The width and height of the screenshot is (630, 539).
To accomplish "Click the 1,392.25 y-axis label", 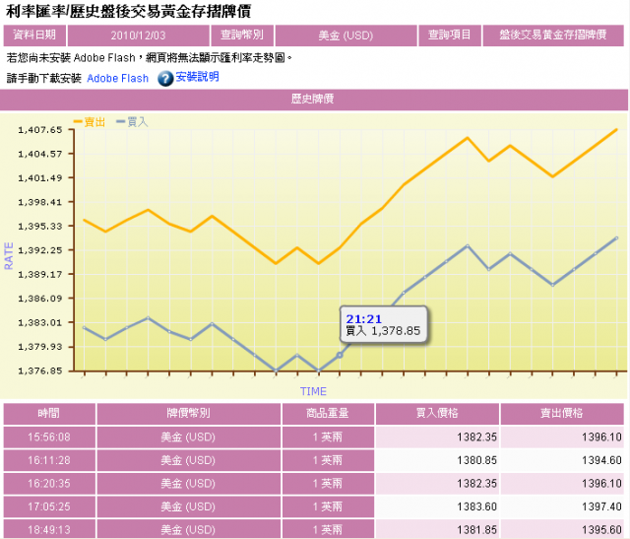I will (x=40, y=250).
